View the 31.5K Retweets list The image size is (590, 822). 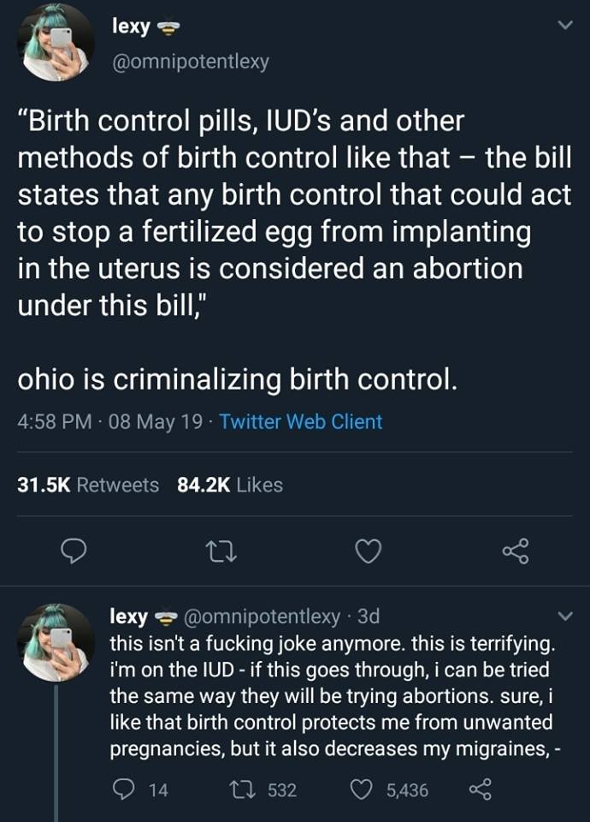click(x=89, y=485)
